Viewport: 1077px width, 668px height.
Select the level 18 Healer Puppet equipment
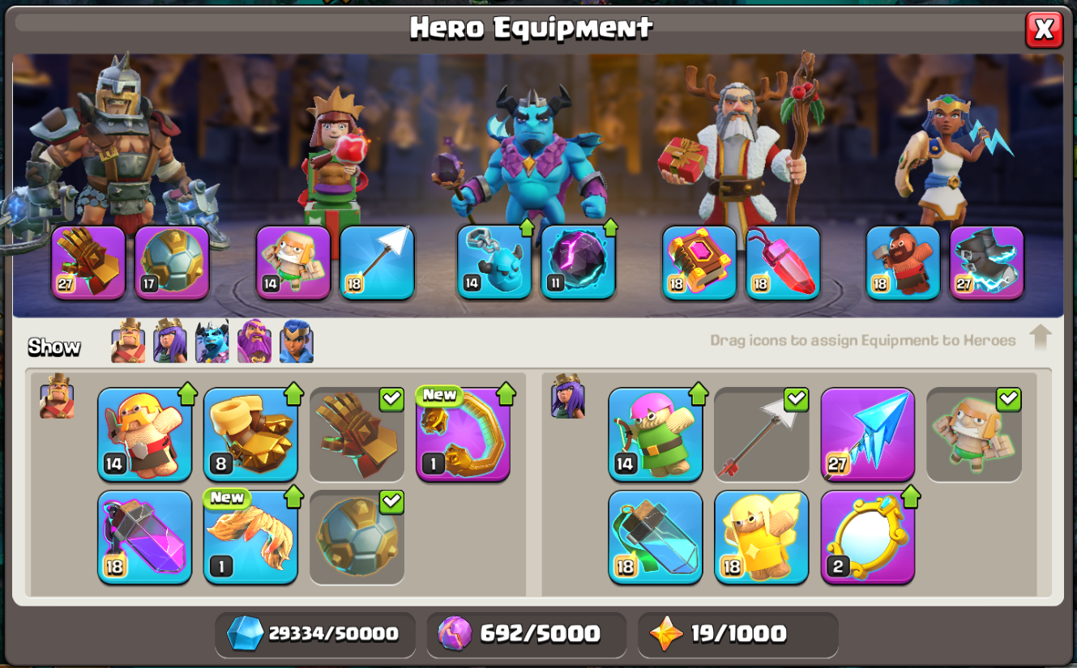pos(762,537)
